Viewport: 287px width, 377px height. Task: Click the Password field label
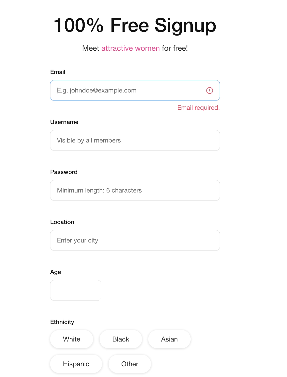(x=64, y=172)
